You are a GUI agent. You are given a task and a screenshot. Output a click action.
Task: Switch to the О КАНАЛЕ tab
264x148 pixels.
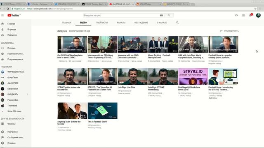point(162,23)
